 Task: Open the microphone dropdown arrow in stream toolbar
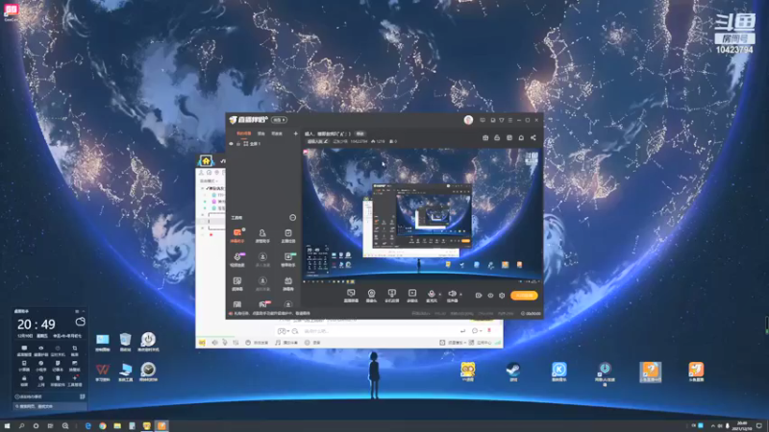(x=439, y=295)
